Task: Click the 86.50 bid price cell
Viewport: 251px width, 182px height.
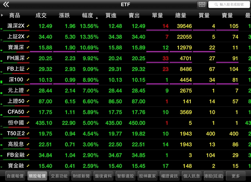Action: pos(115,102)
